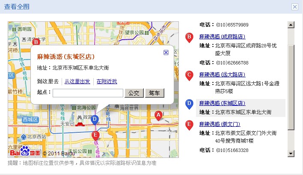Viewport: 303px width, 175px height.
Task: Click the 圆明园 label on map
Action: [24, 29]
